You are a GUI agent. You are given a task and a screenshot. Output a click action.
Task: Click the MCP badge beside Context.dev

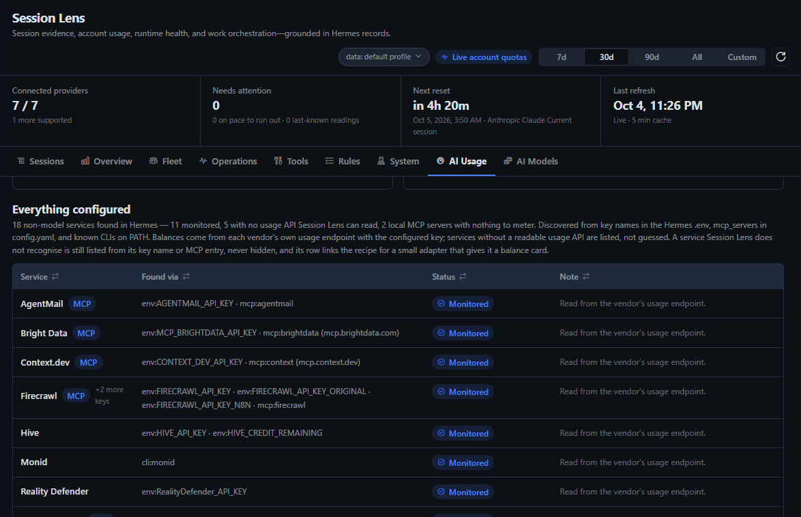coord(89,362)
